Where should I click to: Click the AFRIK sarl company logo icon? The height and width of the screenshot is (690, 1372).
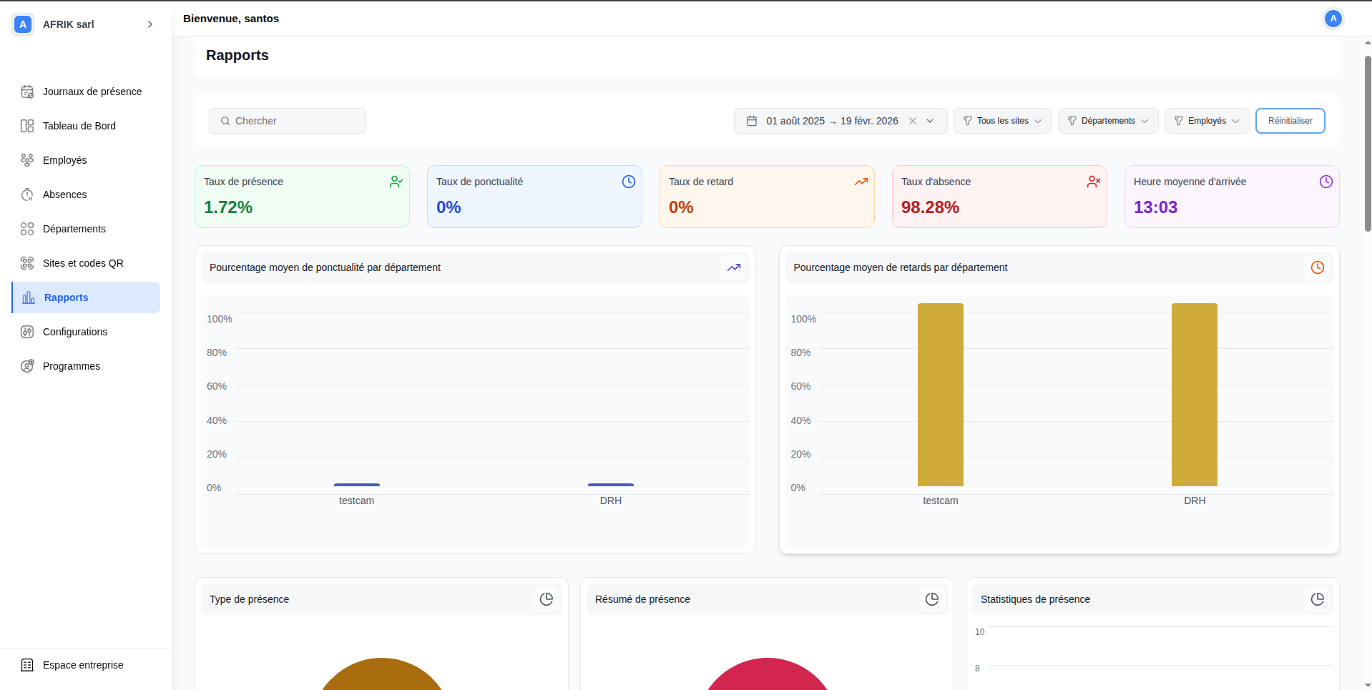[23, 24]
